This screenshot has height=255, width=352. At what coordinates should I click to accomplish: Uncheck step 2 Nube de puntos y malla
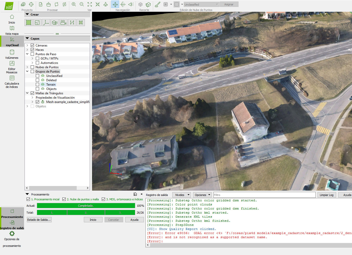[64, 199]
